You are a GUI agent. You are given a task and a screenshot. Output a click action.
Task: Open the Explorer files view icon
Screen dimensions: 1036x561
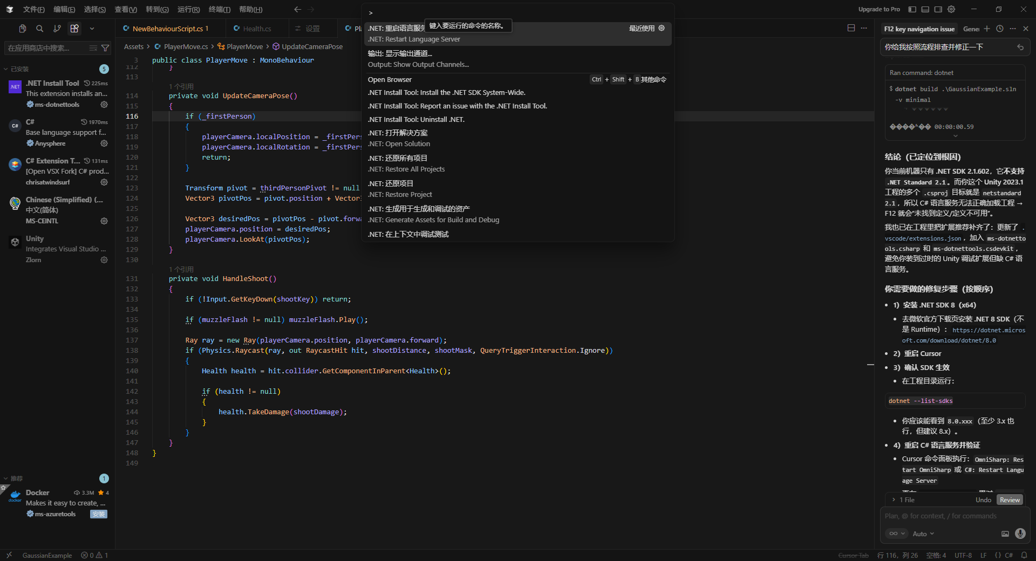click(22, 29)
